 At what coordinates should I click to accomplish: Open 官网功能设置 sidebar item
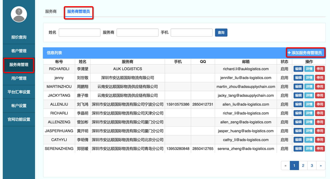[19, 119]
